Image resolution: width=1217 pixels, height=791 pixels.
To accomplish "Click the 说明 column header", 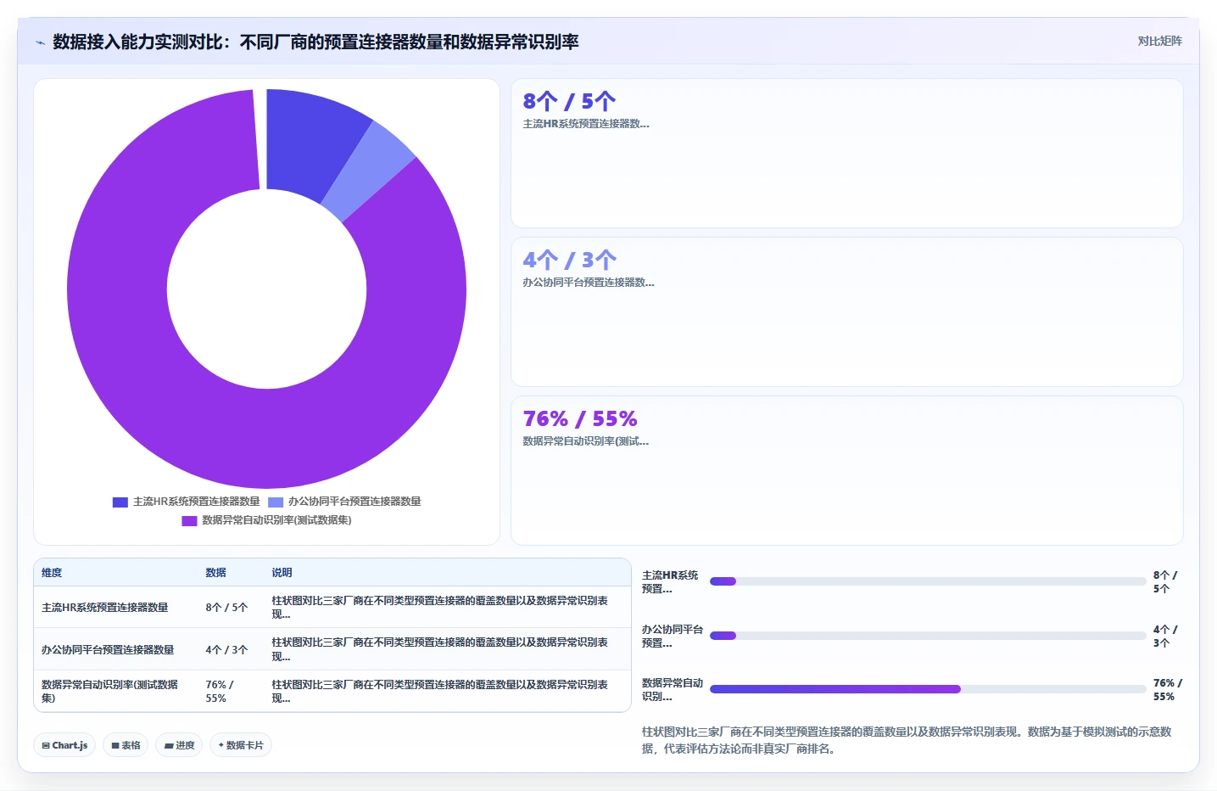I will pos(282,573).
